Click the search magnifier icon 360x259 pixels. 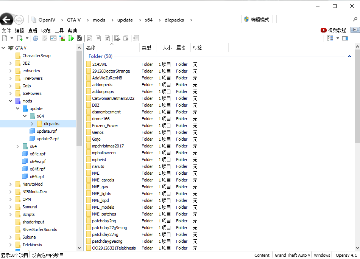pyautogui.click(x=355, y=19)
